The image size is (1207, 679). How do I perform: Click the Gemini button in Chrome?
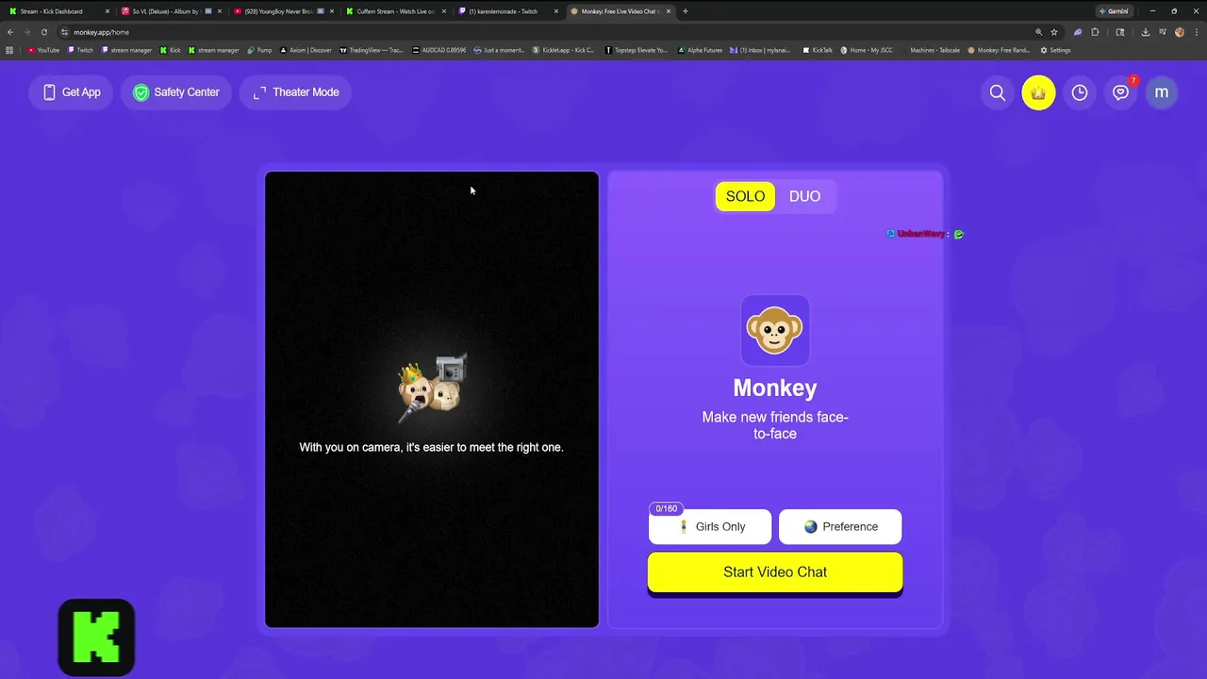click(1113, 11)
